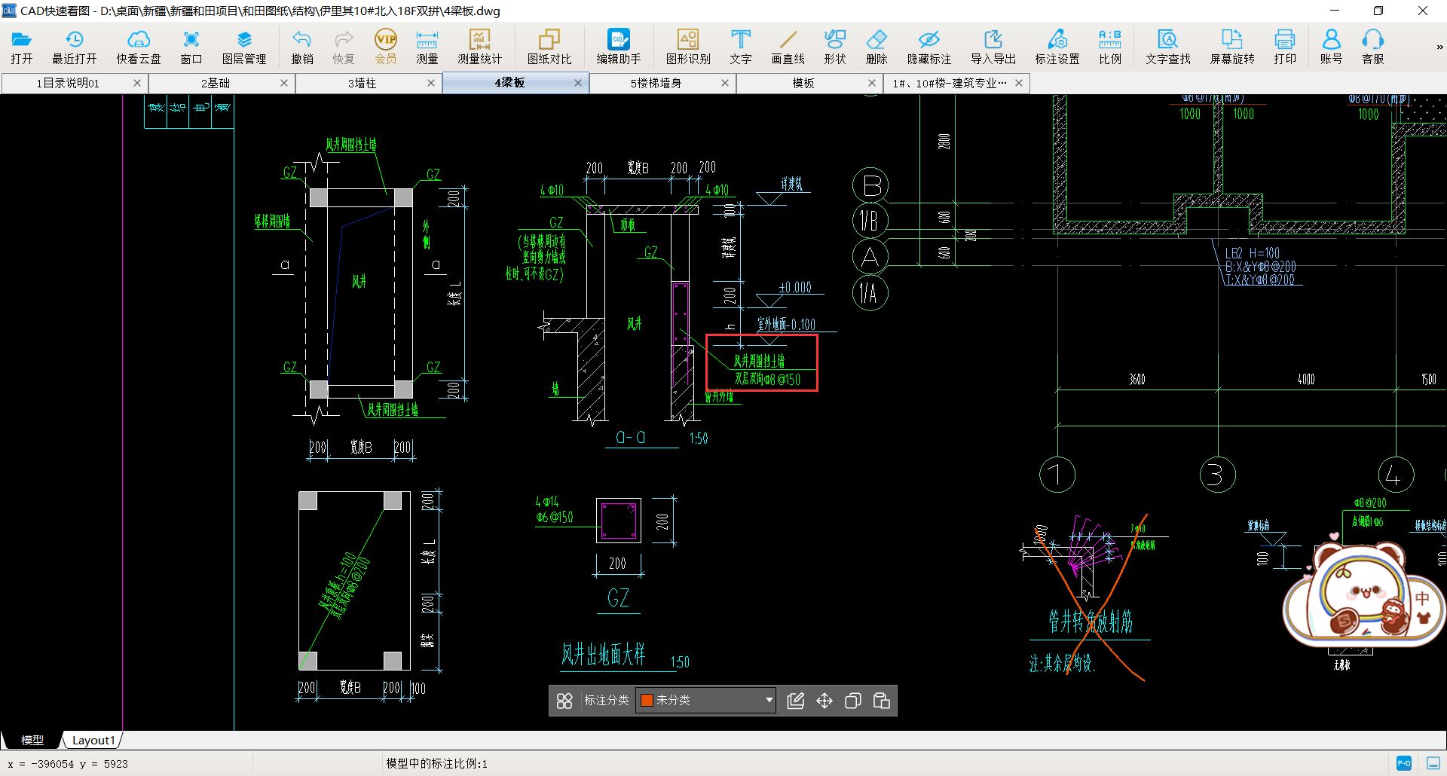Image resolution: width=1447 pixels, height=776 pixels.
Task: Launch 图纸对比 drawing comparison
Action: pos(549,47)
